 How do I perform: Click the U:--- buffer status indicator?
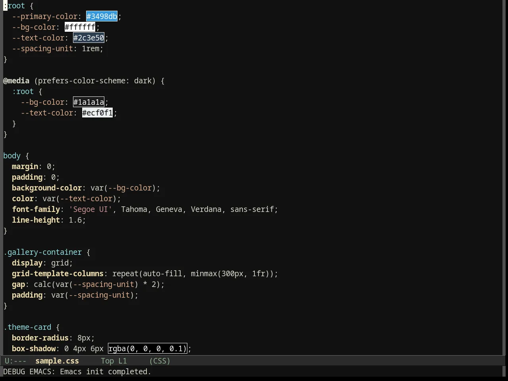click(15, 361)
